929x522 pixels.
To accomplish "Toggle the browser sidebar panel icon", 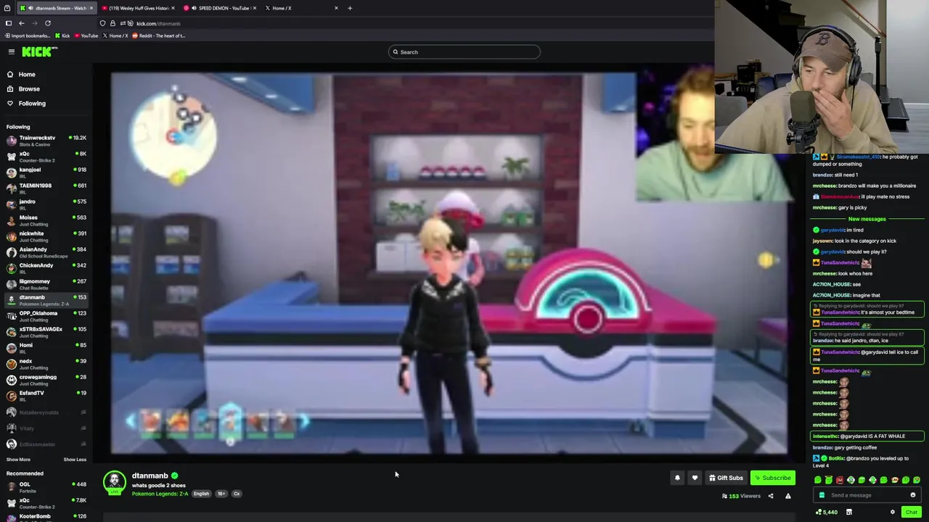I will point(9,23).
